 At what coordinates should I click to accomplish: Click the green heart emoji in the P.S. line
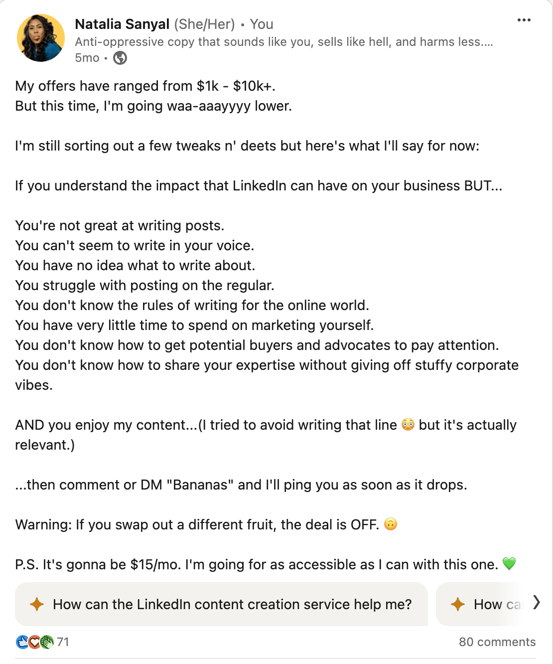tap(510, 564)
